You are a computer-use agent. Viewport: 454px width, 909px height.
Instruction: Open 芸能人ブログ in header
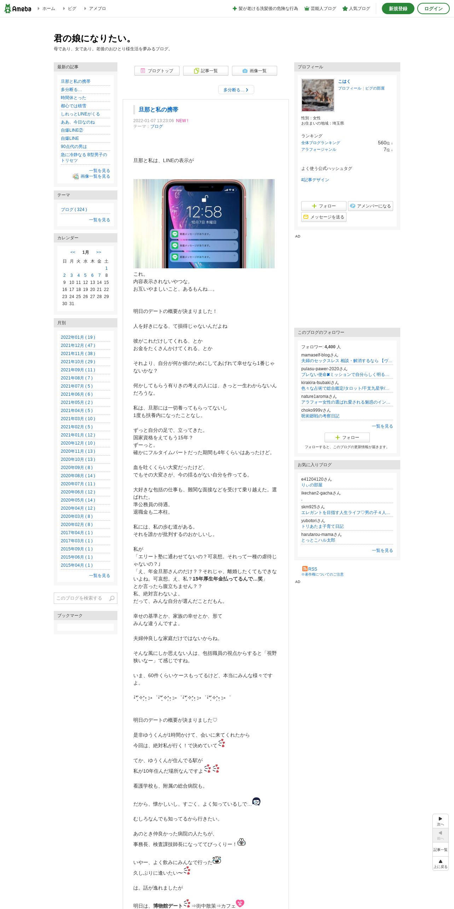pyautogui.click(x=320, y=8)
